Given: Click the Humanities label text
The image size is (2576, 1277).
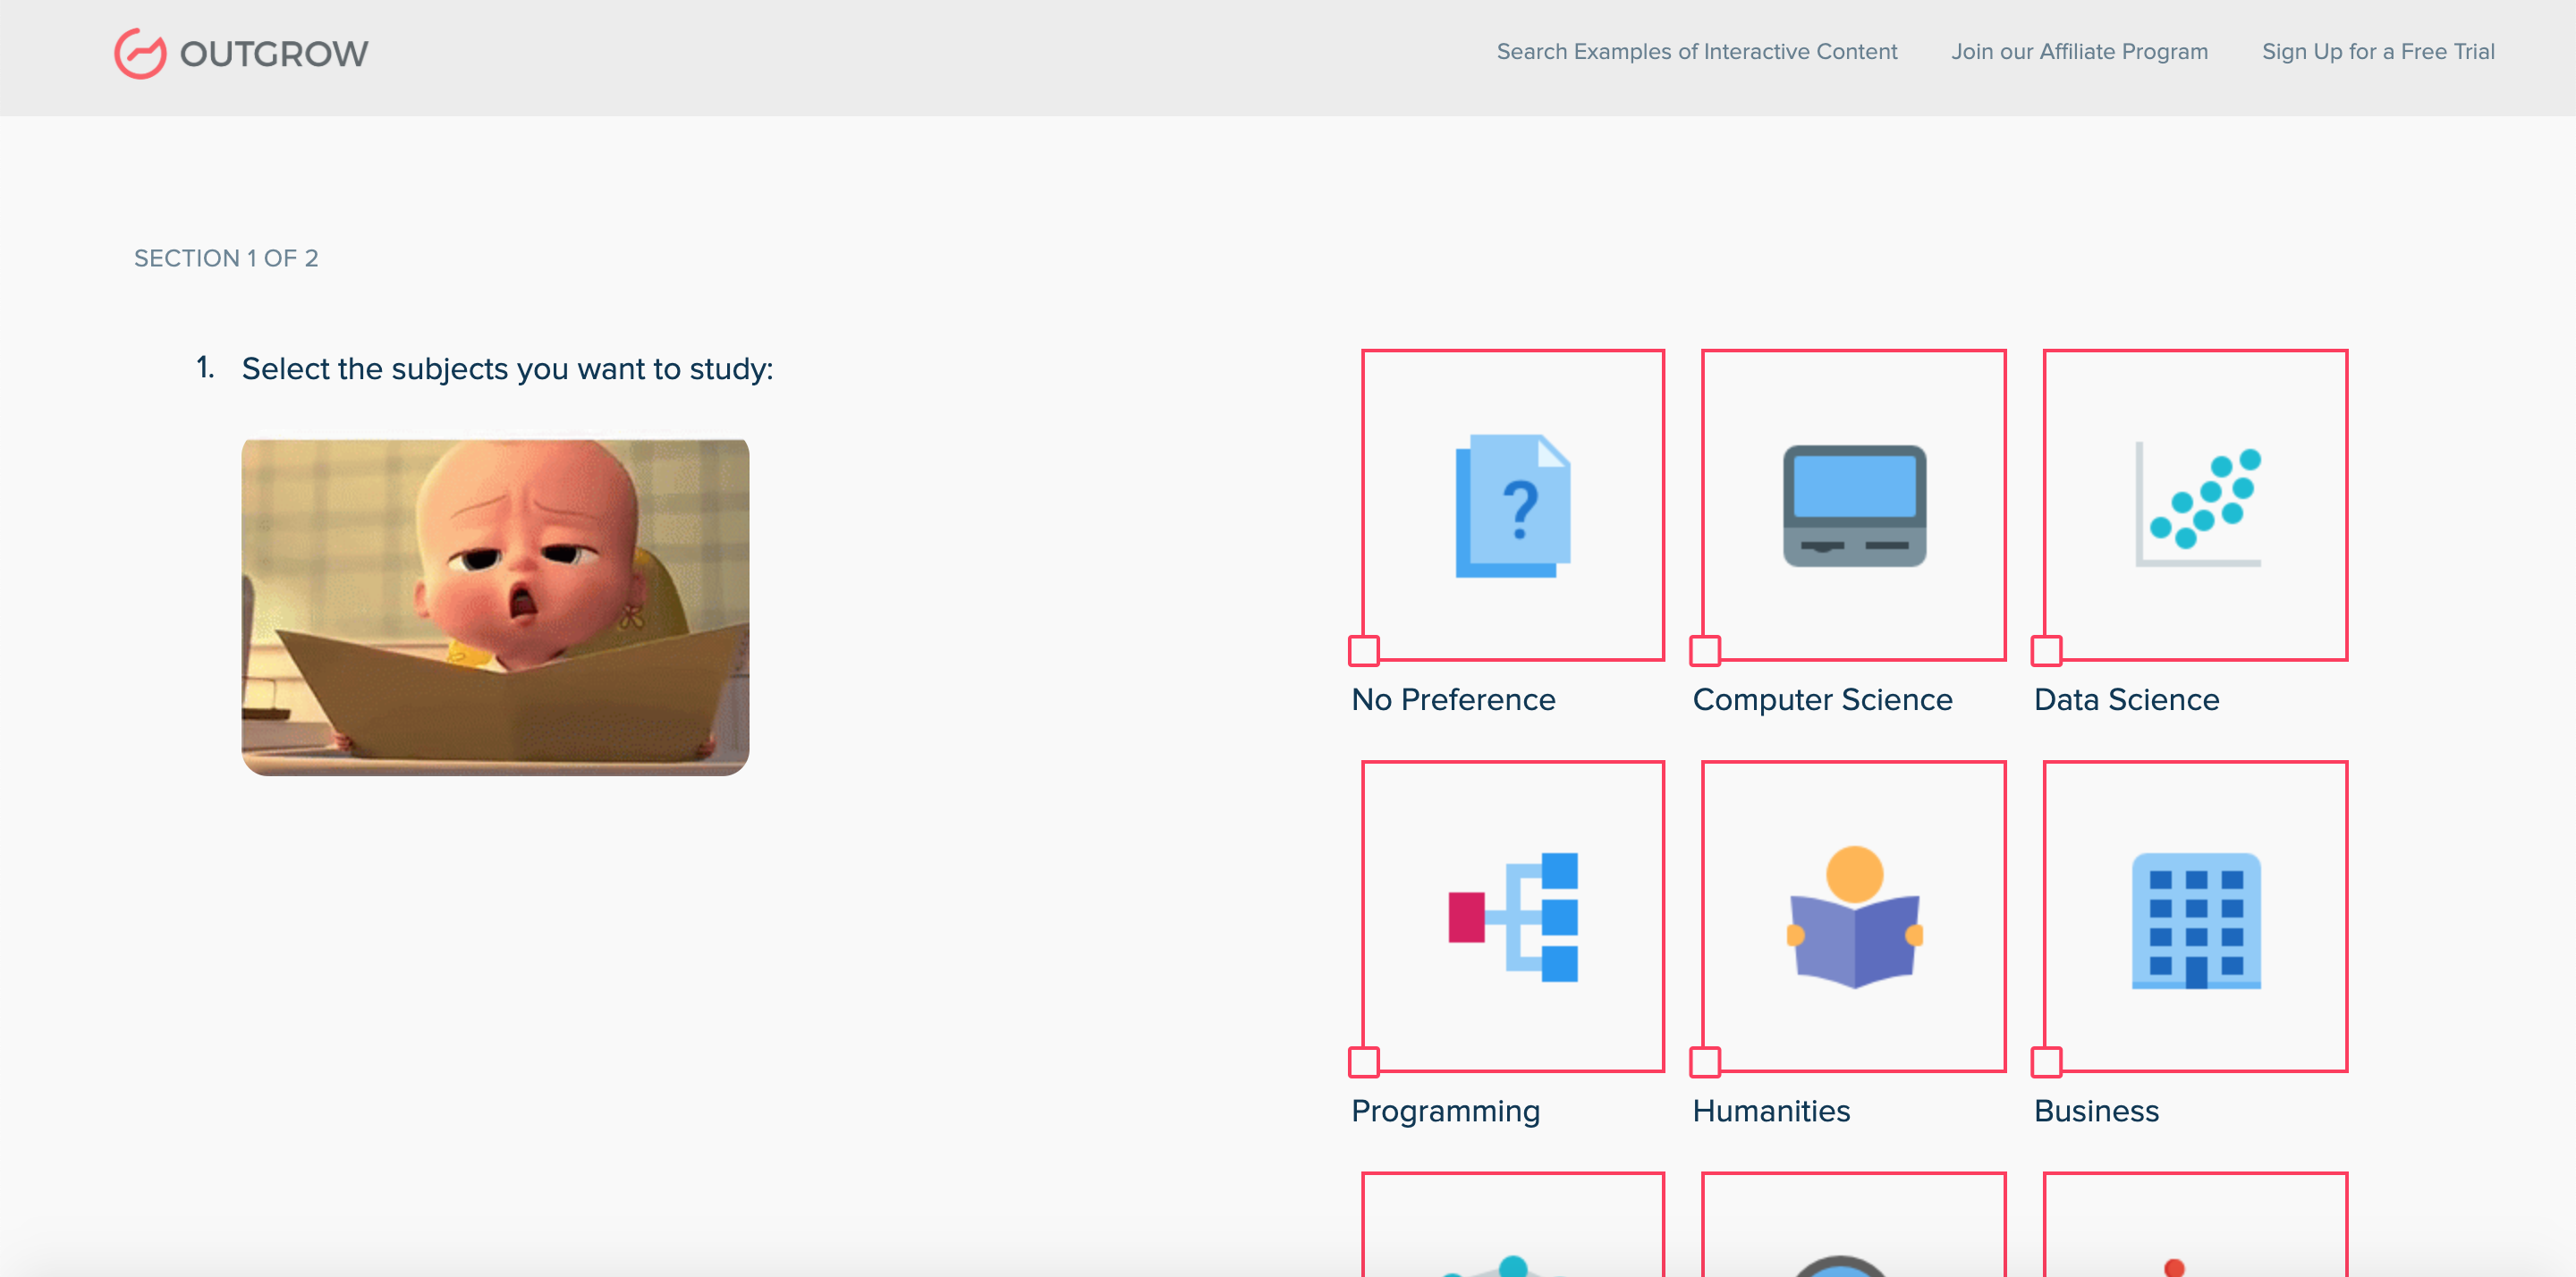Looking at the screenshot, I should 1771,1111.
